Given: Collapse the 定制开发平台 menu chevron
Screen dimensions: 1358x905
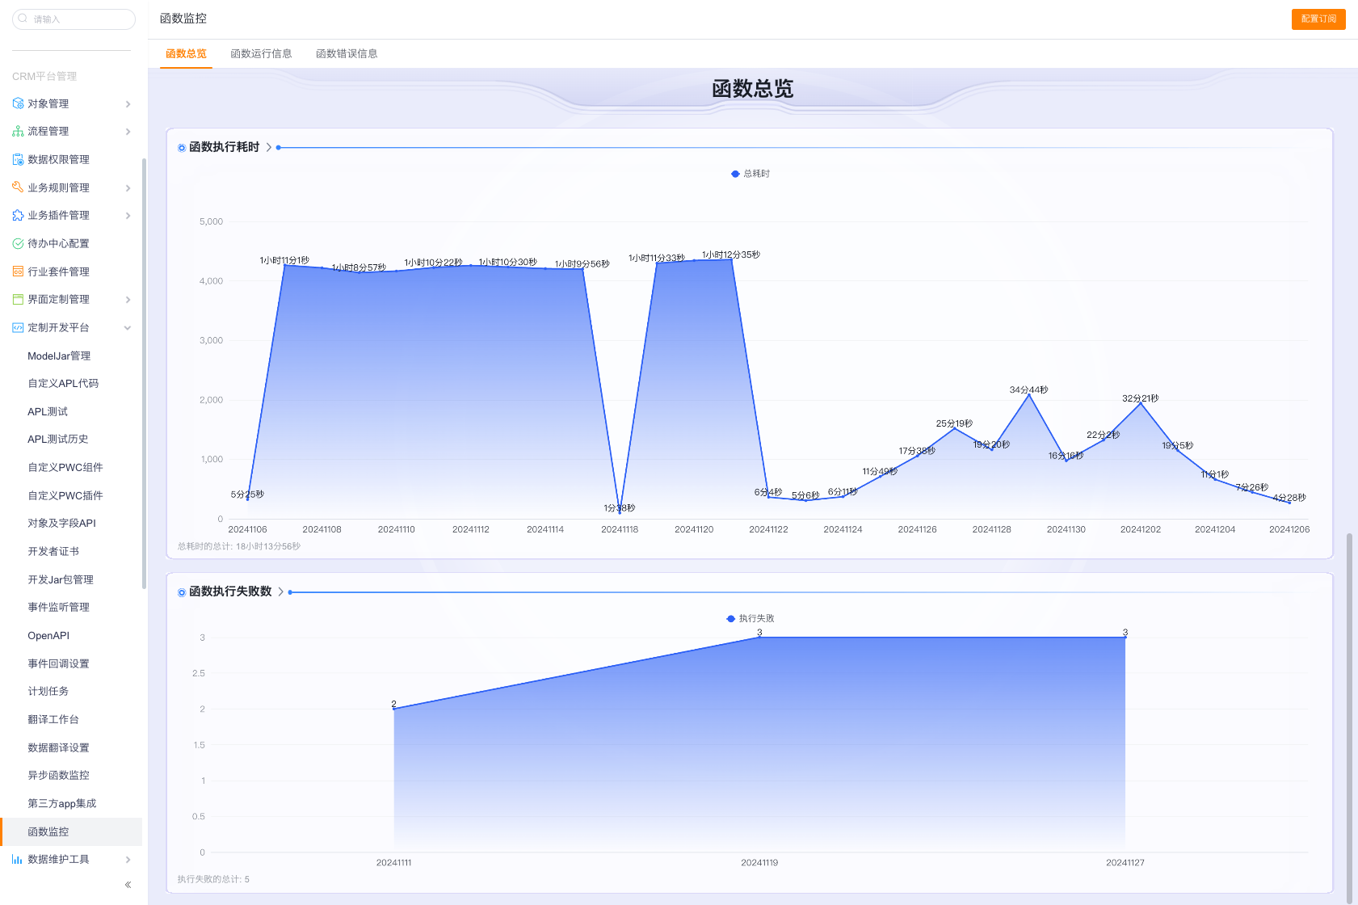Looking at the screenshot, I should [128, 328].
